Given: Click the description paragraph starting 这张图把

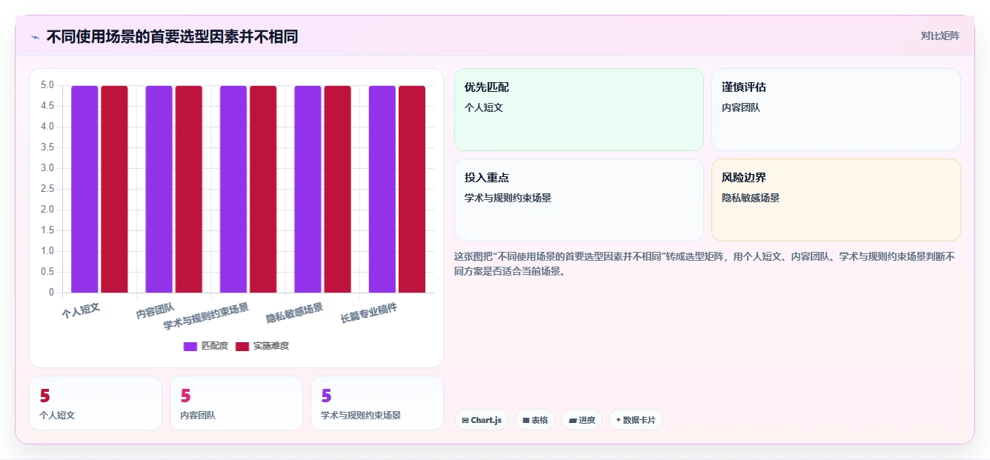Looking at the screenshot, I should pos(705,264).
